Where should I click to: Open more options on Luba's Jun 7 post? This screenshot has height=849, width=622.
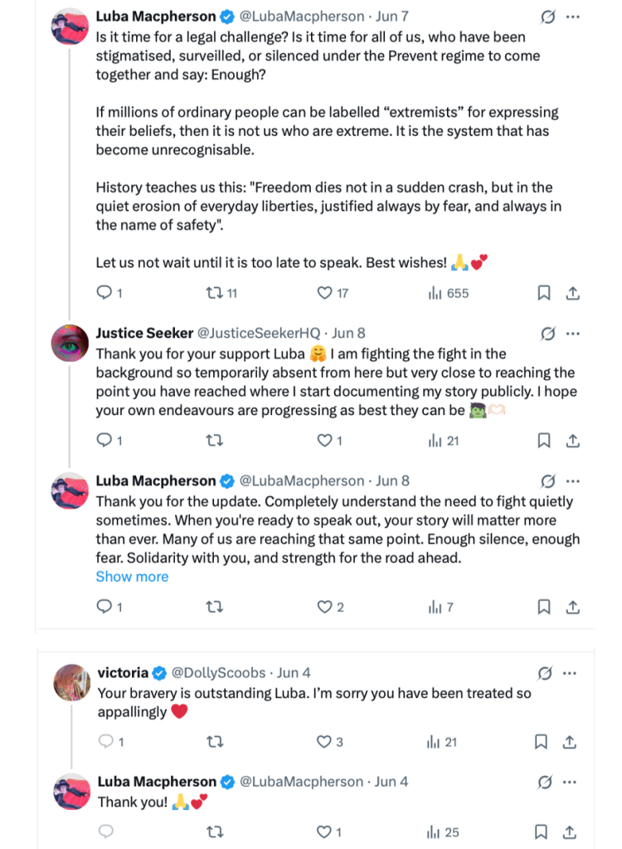[572, 17]
